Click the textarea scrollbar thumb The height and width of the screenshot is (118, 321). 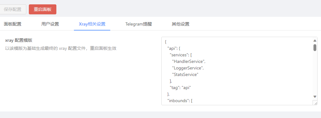pyautogui.click(x=315, y=48)
